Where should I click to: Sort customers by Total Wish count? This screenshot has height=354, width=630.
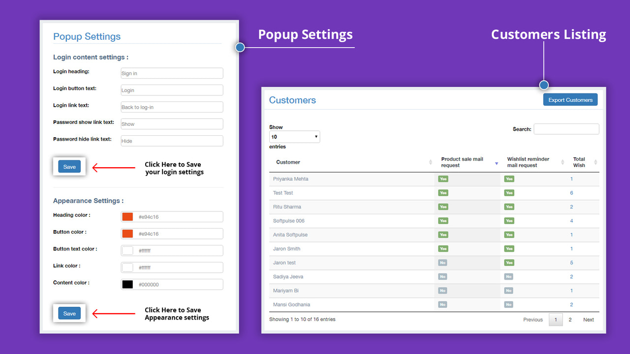[x=579, y=162]
